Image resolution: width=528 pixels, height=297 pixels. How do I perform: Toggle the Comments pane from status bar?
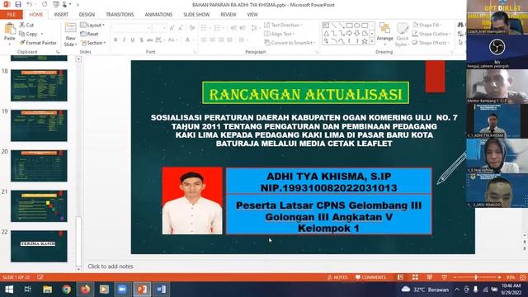pos(370,277)
